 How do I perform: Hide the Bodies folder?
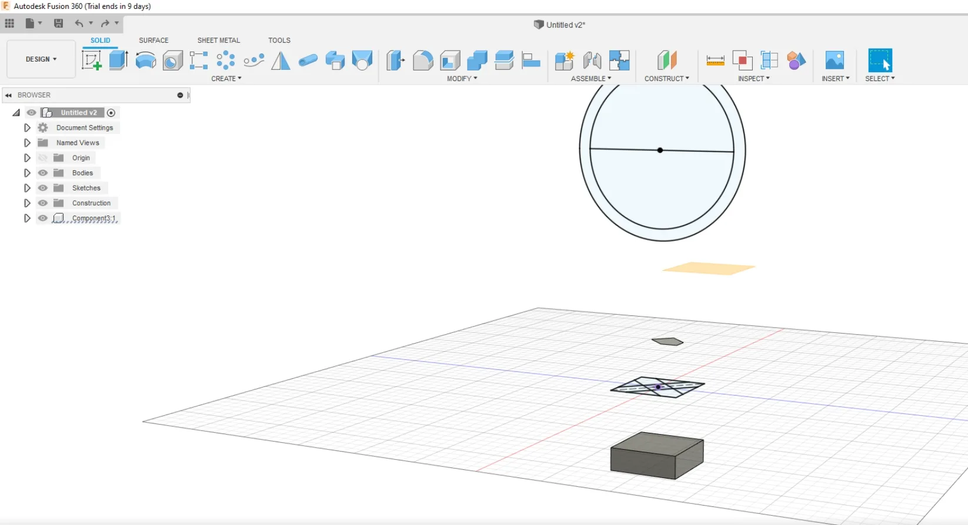[x=43, y=173]
